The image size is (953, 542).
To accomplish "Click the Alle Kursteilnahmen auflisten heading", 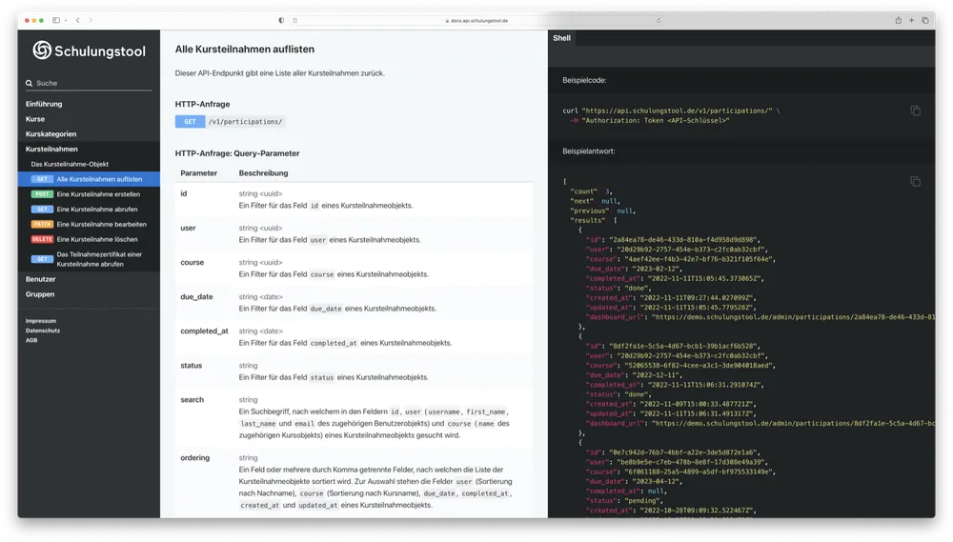I will pyautogui.click(x=245, y=50).
